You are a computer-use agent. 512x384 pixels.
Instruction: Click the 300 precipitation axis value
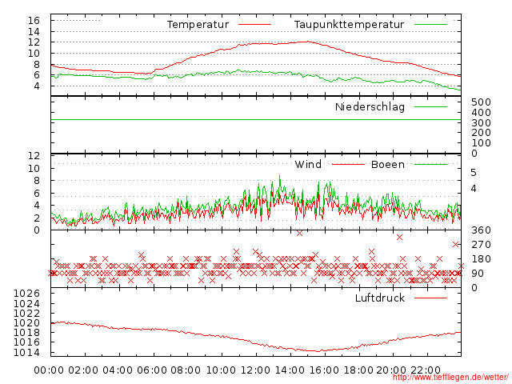pyautogui.click(x=481, y=123)
